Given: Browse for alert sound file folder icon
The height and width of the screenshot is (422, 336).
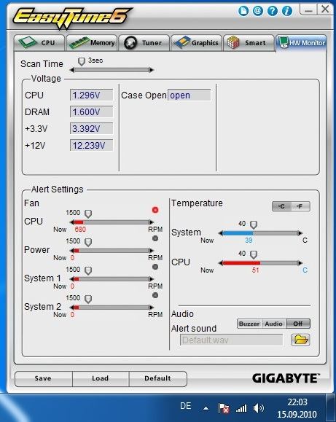Looking at the screenshot, I should pos(301,340).
